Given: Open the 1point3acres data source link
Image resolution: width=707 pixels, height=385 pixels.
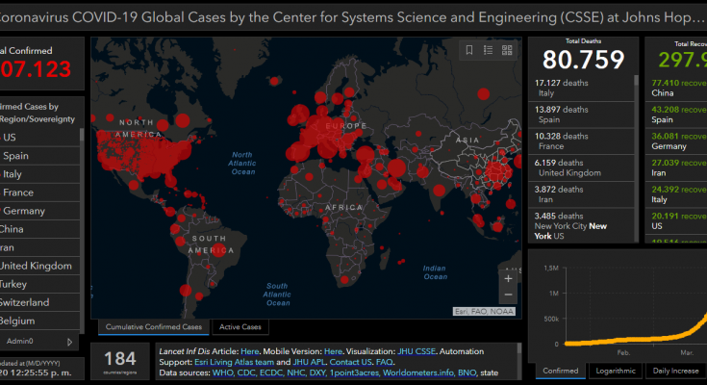Looking at the screenshot, I should [354, 372].
